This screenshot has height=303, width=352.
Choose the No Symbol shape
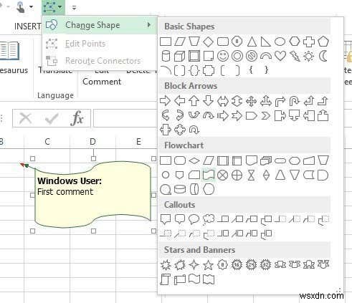click(252, 56)
